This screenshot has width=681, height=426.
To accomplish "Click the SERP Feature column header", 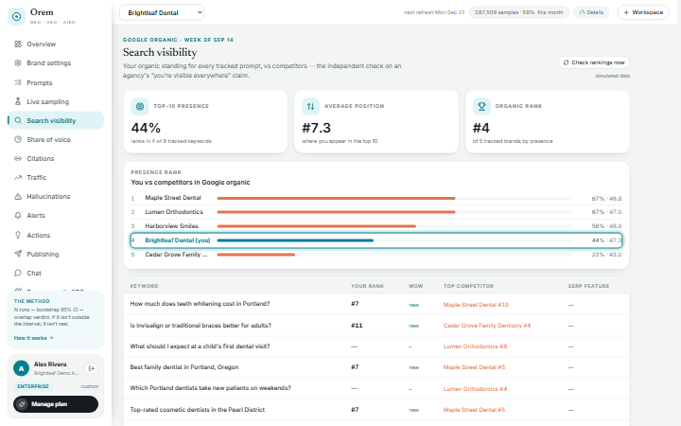I will (x=588, y=286).
